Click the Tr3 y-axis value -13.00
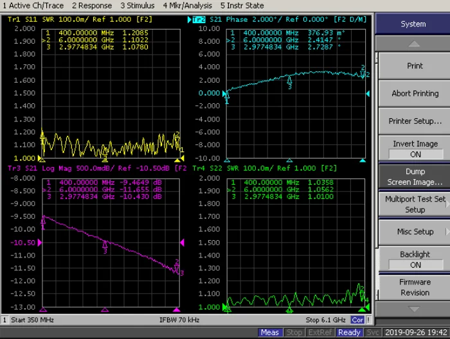Image resolution: width=450 pixels, height=339 pixels. tap(23, 307)
